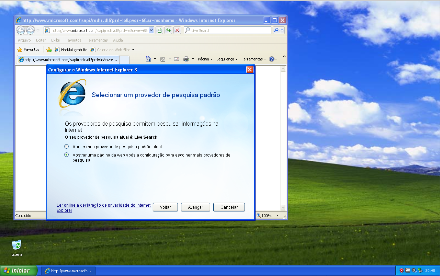Click the magnifier search button
Viewport: 440px width, 276px height.
point(276,30)
